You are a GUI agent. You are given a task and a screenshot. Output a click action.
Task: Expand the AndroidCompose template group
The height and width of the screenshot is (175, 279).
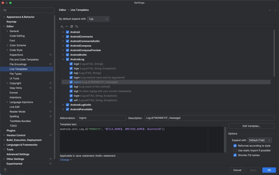(63, 45)
